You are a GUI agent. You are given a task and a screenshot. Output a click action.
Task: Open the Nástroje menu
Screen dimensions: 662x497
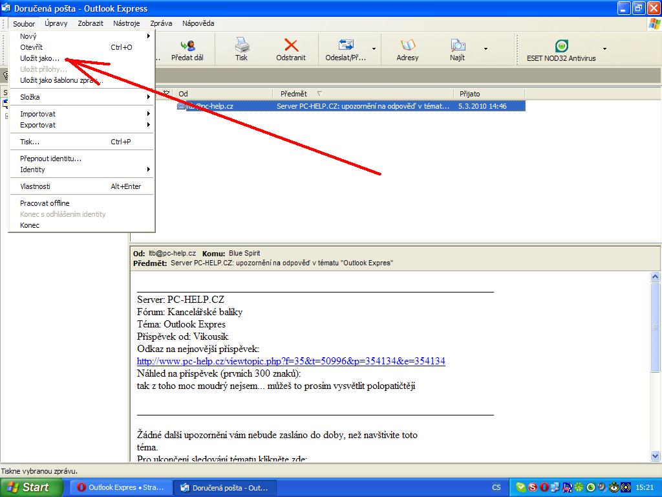coord(126,24)
